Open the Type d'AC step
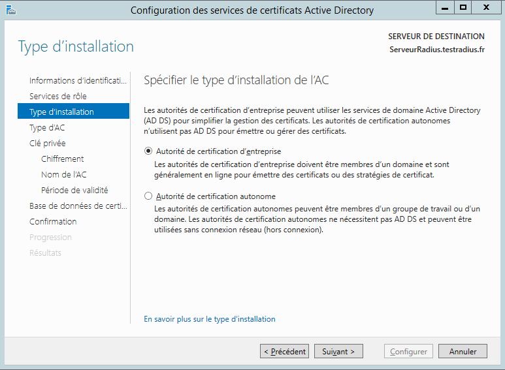Screen dimensions: 505x370 [47, 128]
